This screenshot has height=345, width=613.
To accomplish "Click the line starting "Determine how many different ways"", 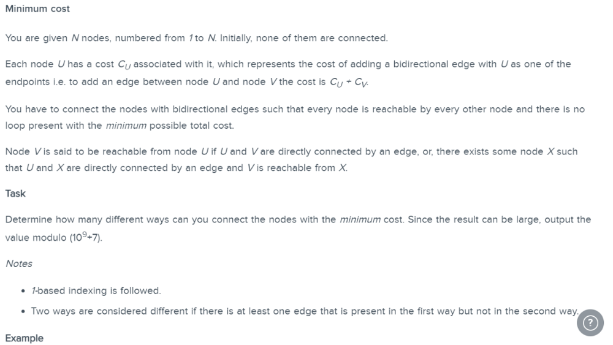I will pos(298,219).
